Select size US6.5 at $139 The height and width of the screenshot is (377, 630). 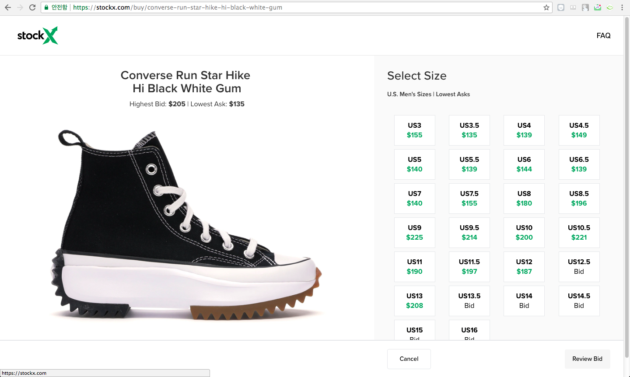coord(579,164)
